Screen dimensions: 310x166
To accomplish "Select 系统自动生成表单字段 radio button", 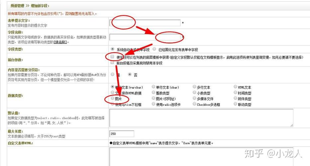I will 113,49.
